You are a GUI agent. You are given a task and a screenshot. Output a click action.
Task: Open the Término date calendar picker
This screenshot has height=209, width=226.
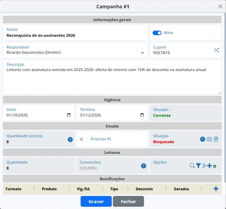142,115
